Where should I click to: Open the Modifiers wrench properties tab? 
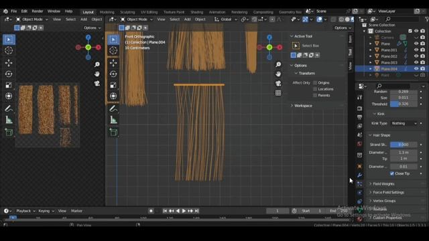pyautogui.click(x=359, y=175)
